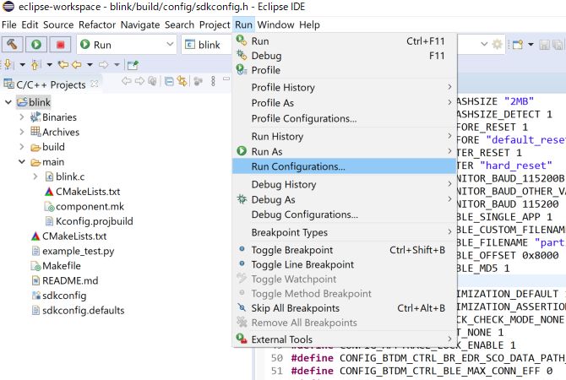Open the Debug History submenu
Viewport: 566px width, 380px height.
coord(345,184)
